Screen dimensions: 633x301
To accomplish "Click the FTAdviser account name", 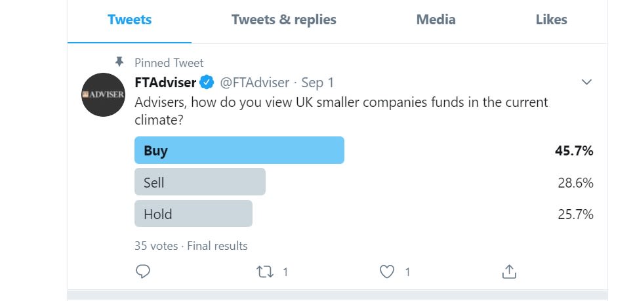I will pos(165,83).
